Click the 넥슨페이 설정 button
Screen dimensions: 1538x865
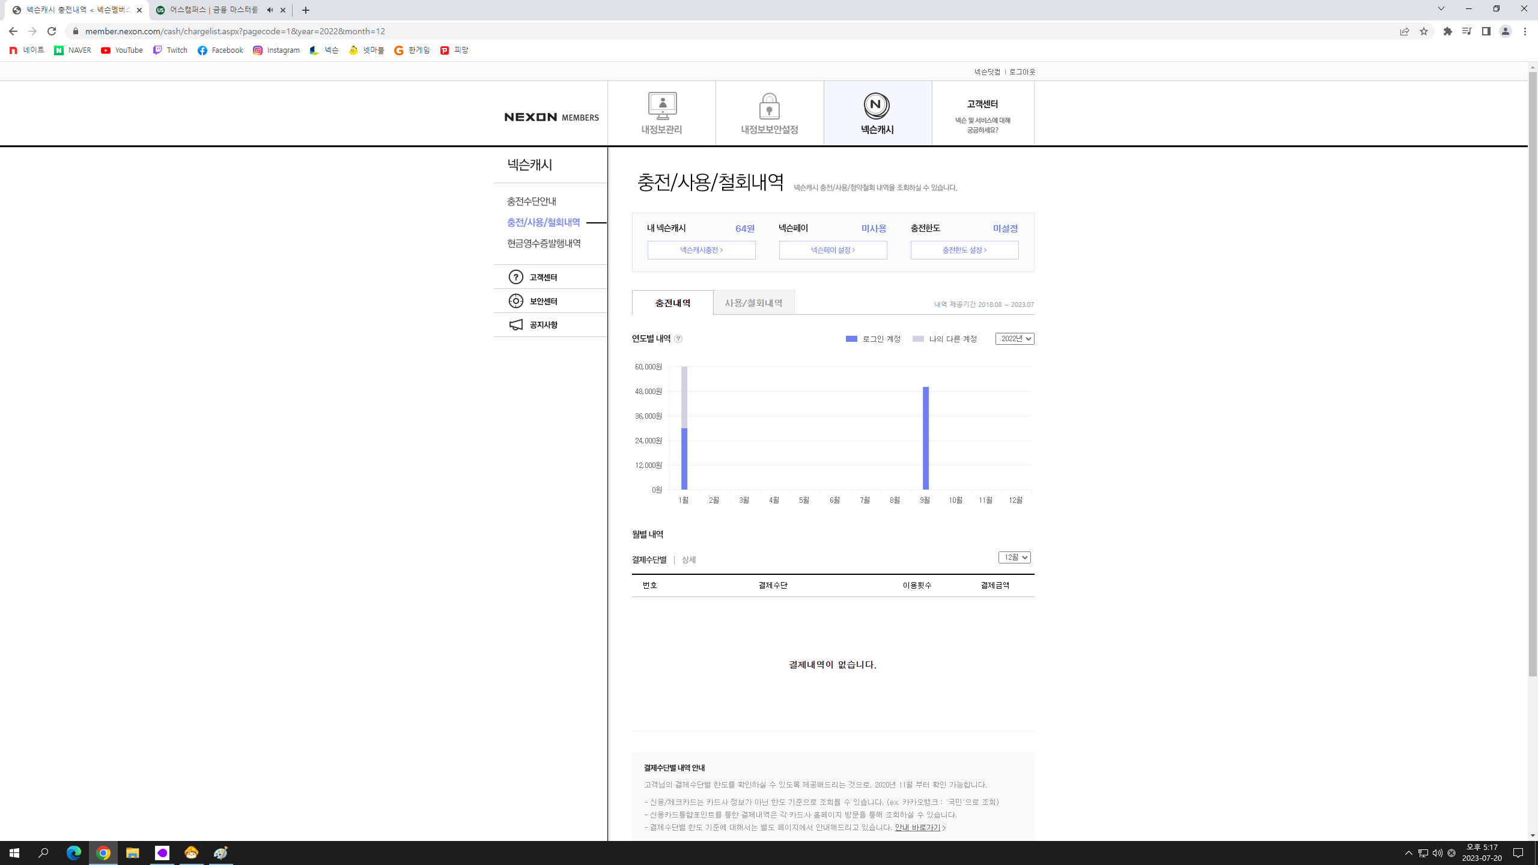pyautogui.click(x=832, y=249)
